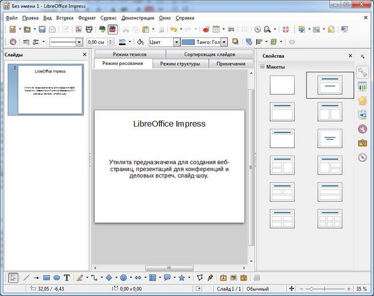
Task: Click the Undo arrow icon
Action: 173,29
